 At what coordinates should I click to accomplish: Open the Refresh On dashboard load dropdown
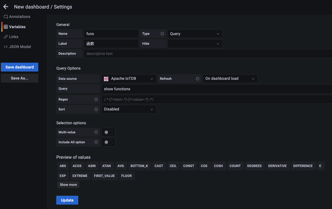point(230,79)
